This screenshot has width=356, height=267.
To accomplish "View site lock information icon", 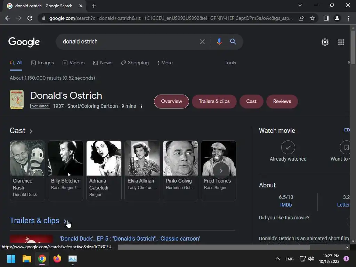I will pos(44,18).
